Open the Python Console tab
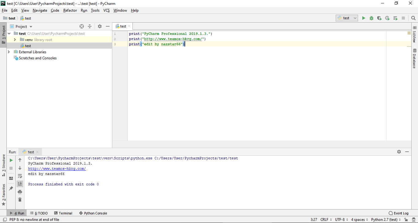This screenshot has width=418, height=223. click(x=93, y=213)
